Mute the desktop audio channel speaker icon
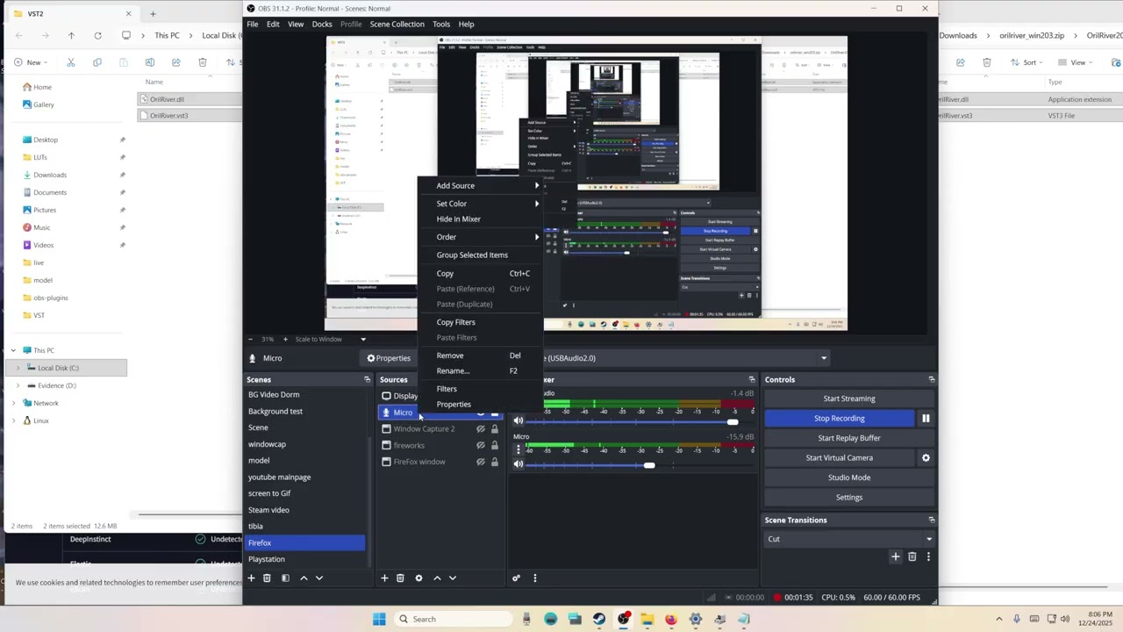Screen dimensions: 1123x632 point(518,421)
